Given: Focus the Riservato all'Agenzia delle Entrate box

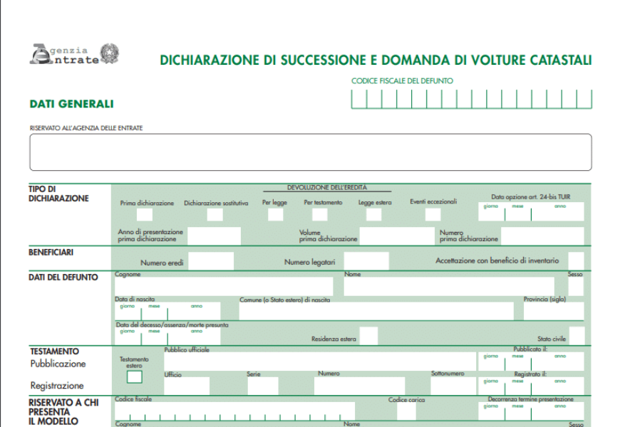Looking at the screenshot, I should pyautogui.click(x=310, y=152).
